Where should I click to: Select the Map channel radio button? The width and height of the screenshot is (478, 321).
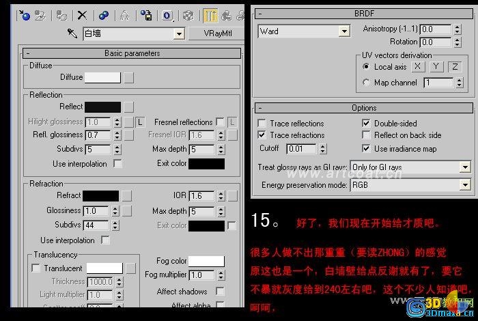pos(366,83)
